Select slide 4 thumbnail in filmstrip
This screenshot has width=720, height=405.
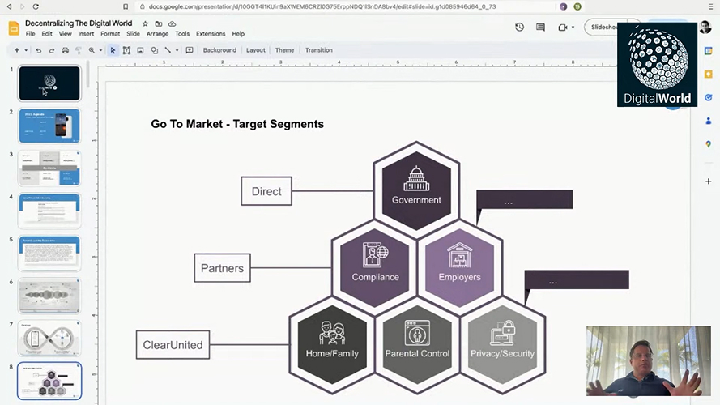tap(49, 211)
